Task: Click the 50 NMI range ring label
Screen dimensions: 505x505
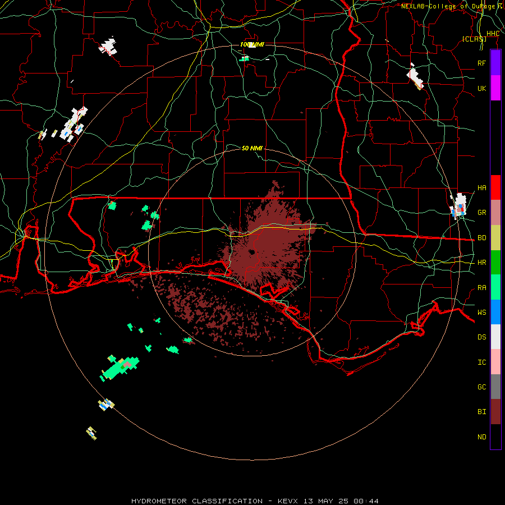Action: pyautogui.click(x=252, y=148)
